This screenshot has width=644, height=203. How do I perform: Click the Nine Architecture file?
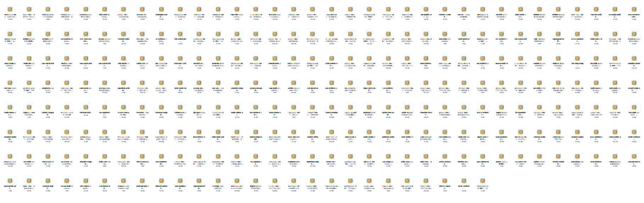180,34
